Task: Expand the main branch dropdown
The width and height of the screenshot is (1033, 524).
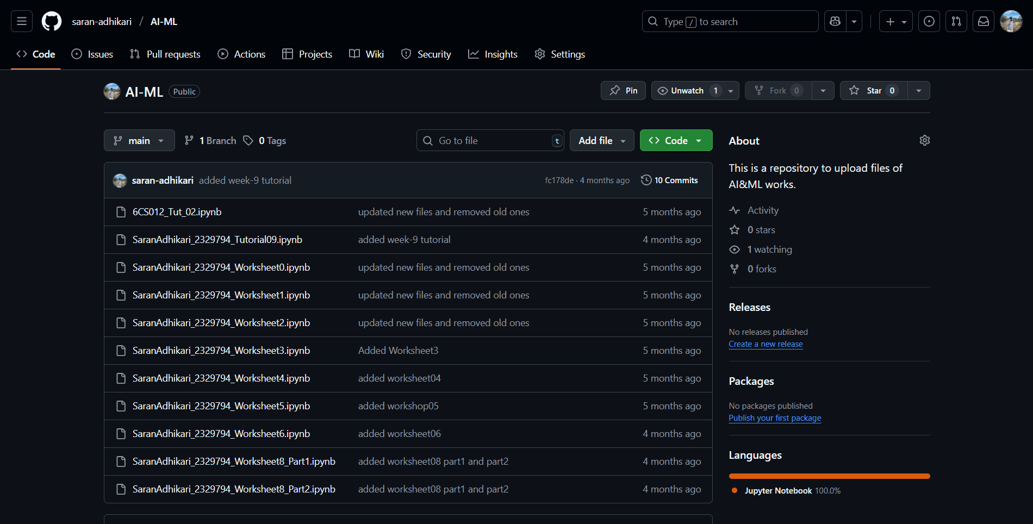Action: pos(139,140)
